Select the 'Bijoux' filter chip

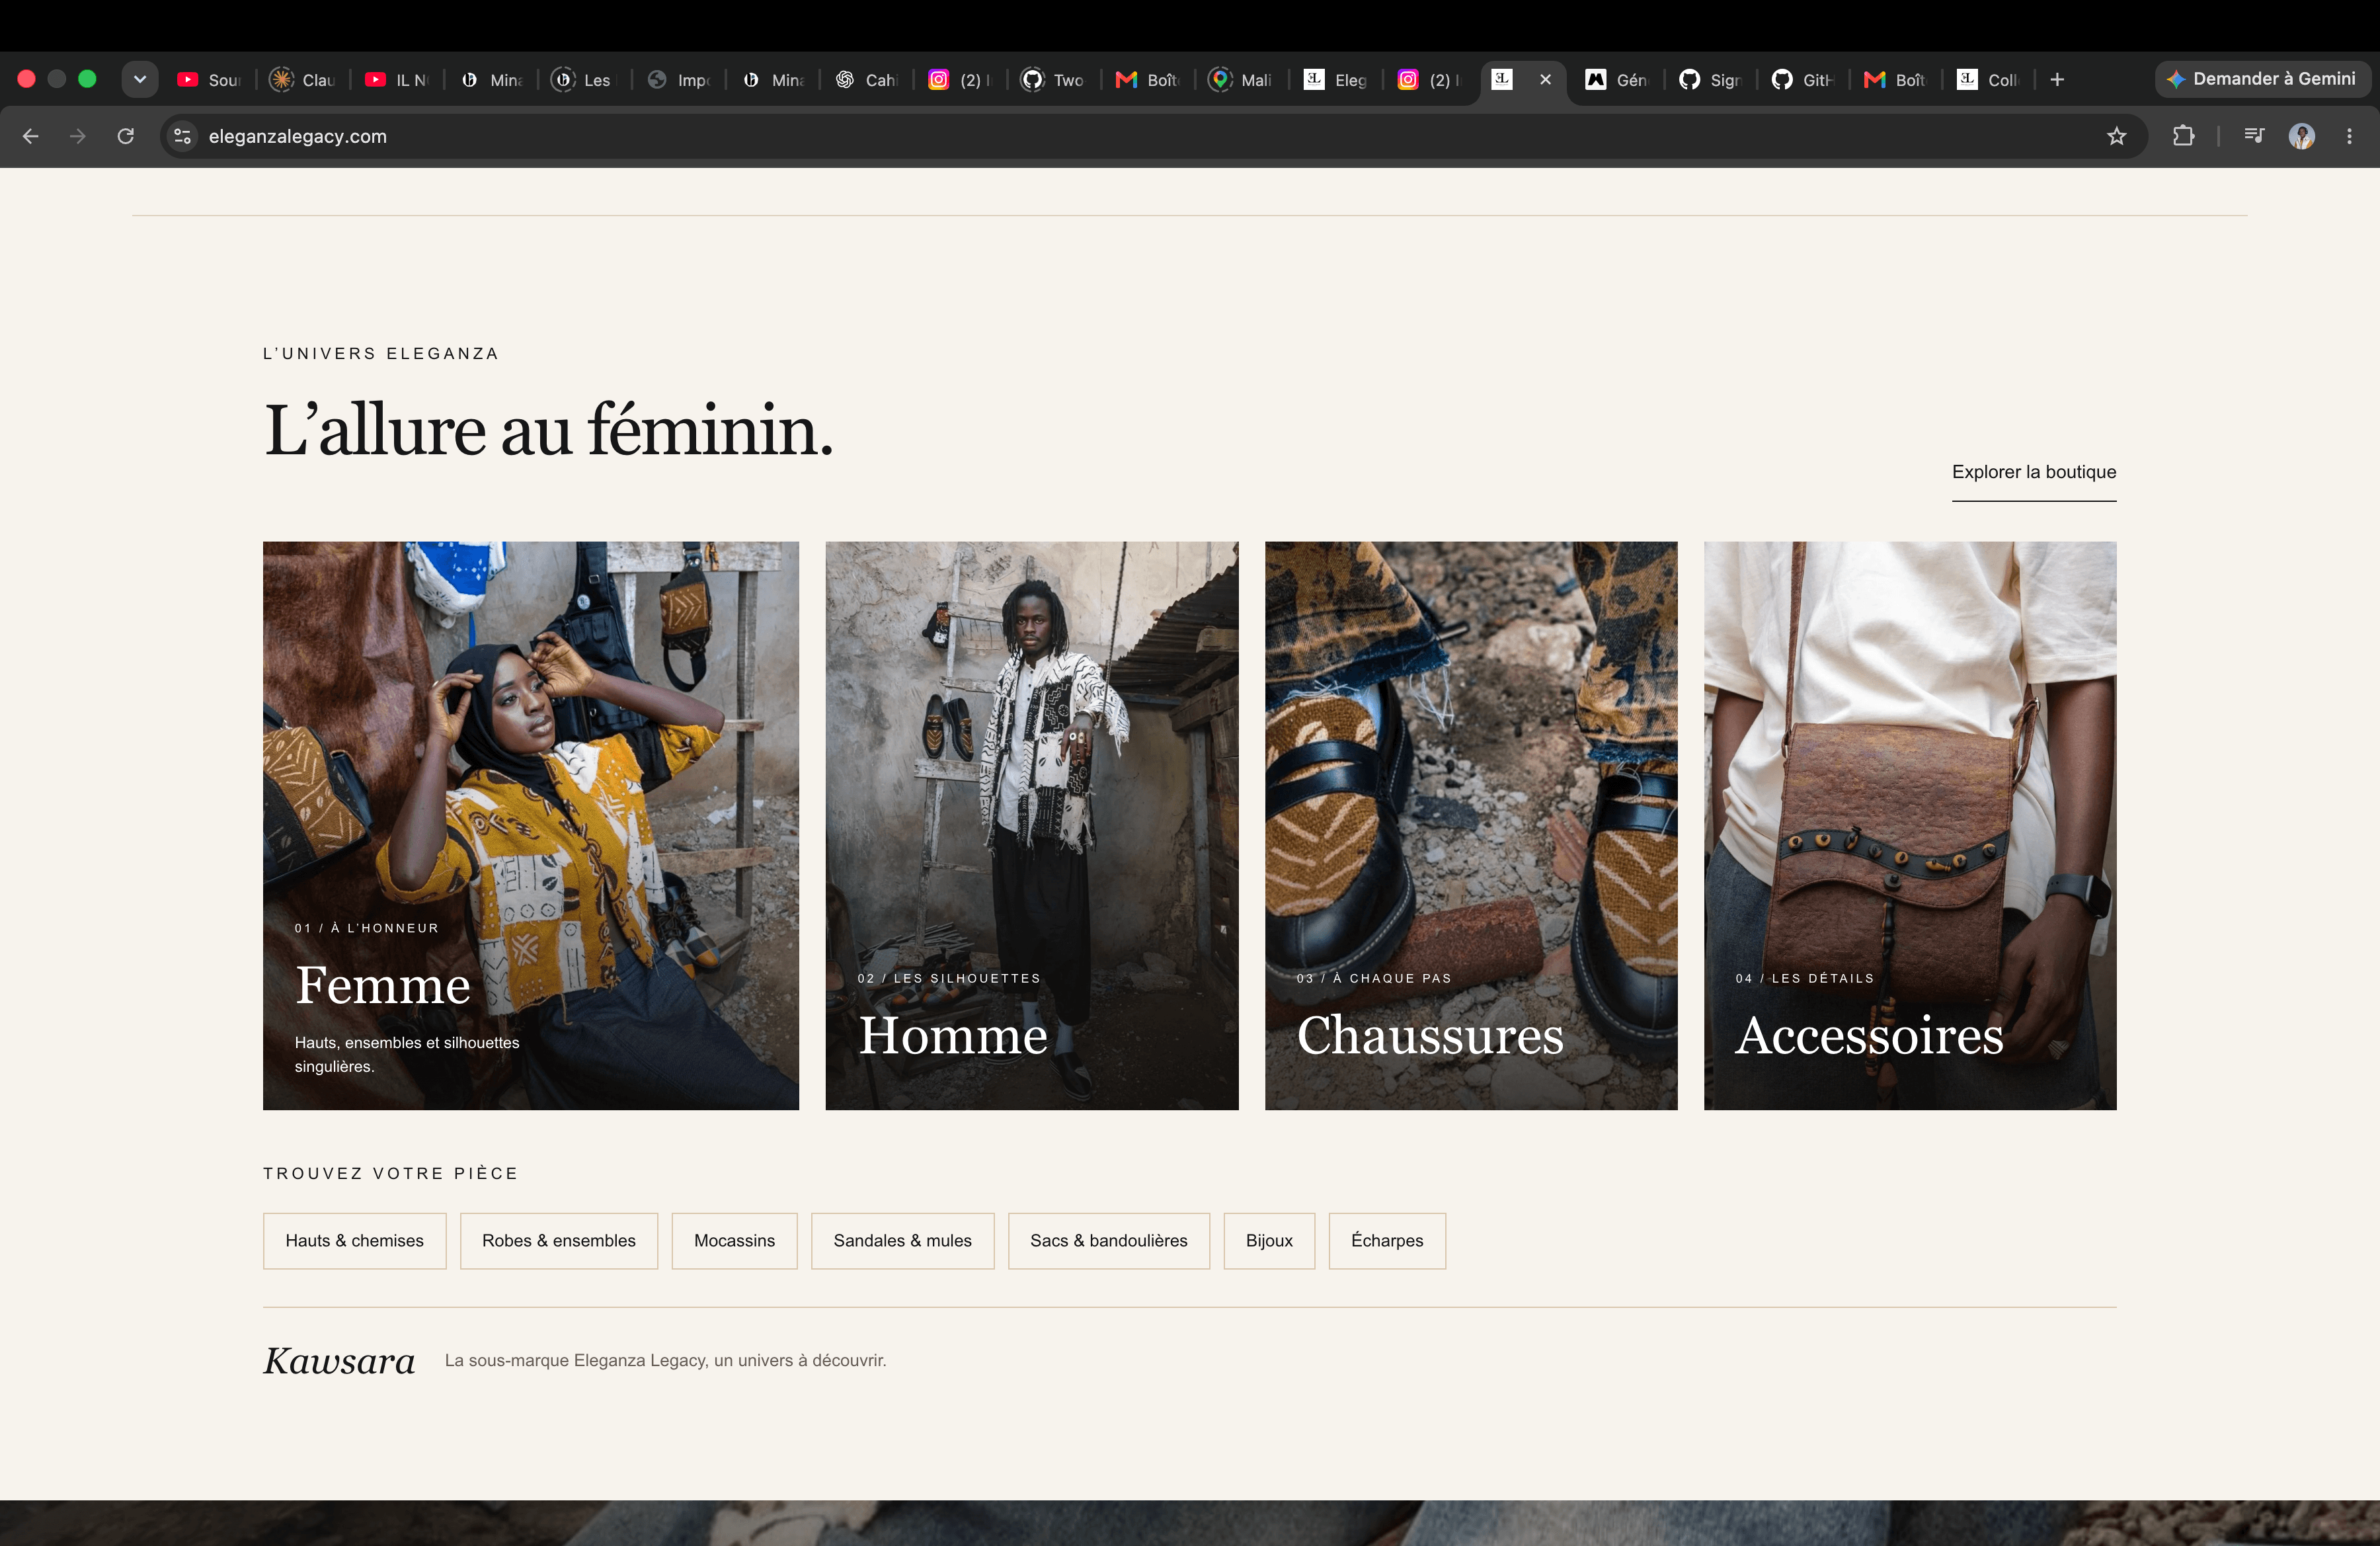click(1269, 1241)
